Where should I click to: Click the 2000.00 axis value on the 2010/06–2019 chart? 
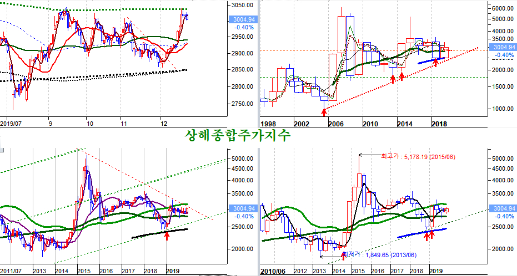pyautogui.click(x=503, y=249)
